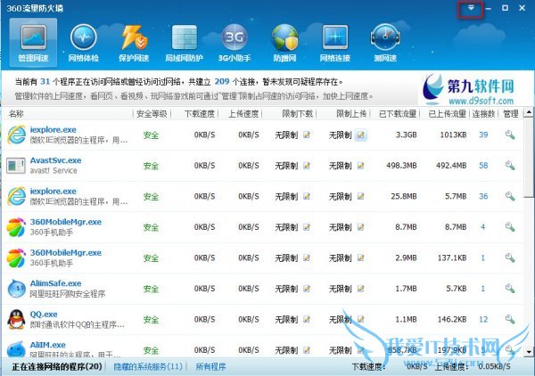The image size is (535, 376).
Task: Switch to 所有程序 tab
Action: coord(210,367)
